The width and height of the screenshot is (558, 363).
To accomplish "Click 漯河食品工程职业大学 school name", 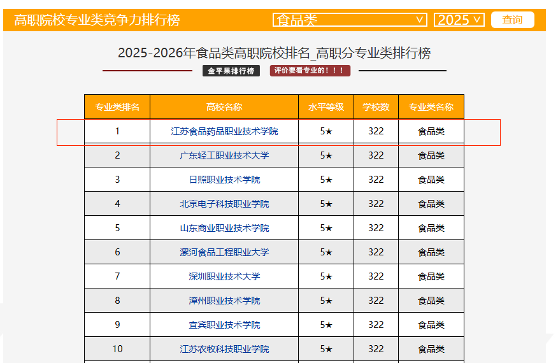I will (x=224, y=252).
